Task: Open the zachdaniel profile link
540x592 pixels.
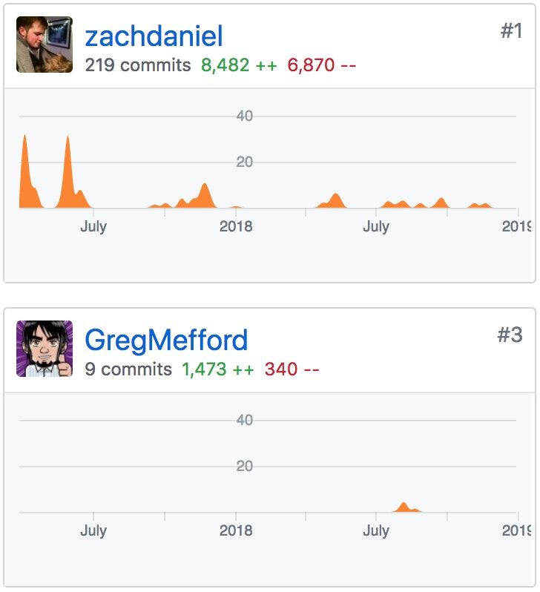Action: pyautogui.click(x=154, y=36)
